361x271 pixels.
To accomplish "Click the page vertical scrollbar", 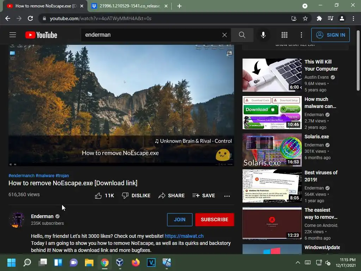I will pos(358,60).
